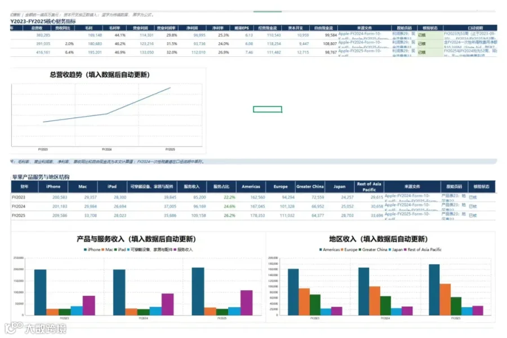The width and height of the screenshot is (507, 338).
Task: Click the Mac value 29,984
Action: (91, 206)
